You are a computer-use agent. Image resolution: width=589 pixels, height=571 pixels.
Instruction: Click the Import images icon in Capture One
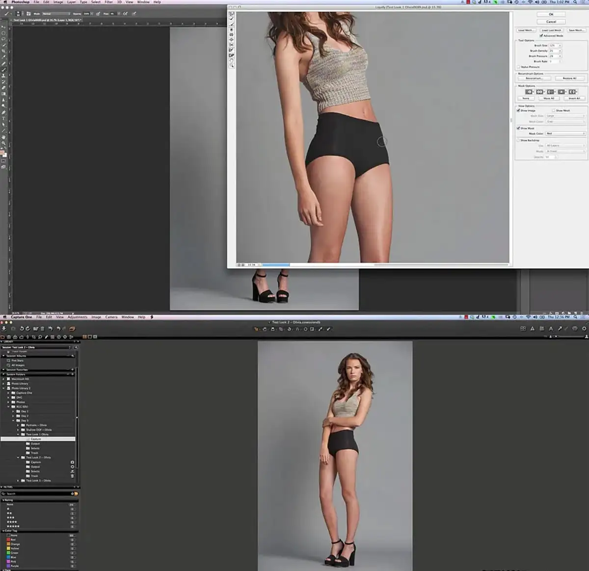pos(4,329)
